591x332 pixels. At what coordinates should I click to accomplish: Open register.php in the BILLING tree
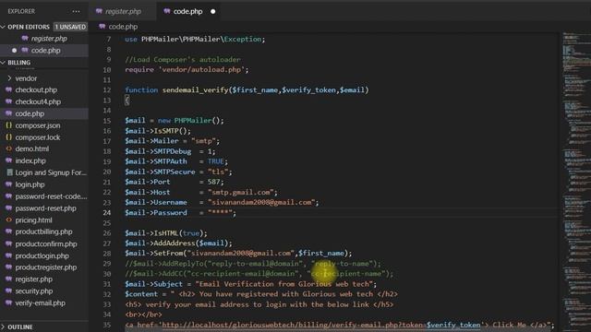34,279
